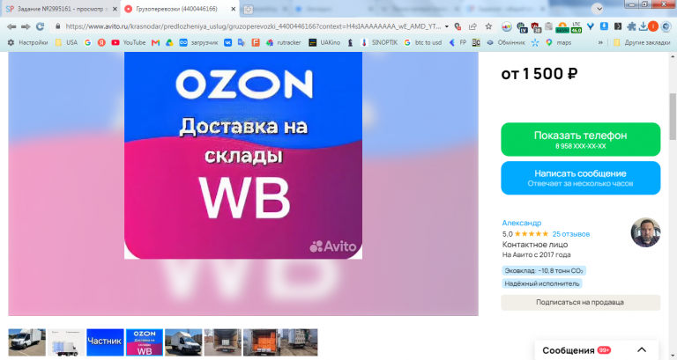Open the USA bookmarks folder
The width and height of the screenshot is (677, 360).
coord(66,42)
